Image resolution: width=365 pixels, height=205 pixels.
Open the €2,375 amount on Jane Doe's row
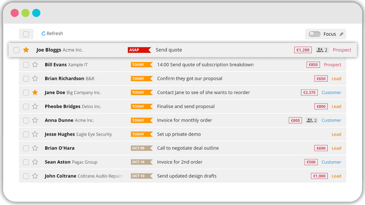pyautogui.click(x=309, y=92)
